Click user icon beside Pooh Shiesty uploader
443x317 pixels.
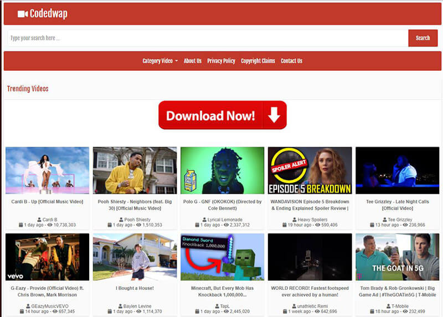pos(121,220)
